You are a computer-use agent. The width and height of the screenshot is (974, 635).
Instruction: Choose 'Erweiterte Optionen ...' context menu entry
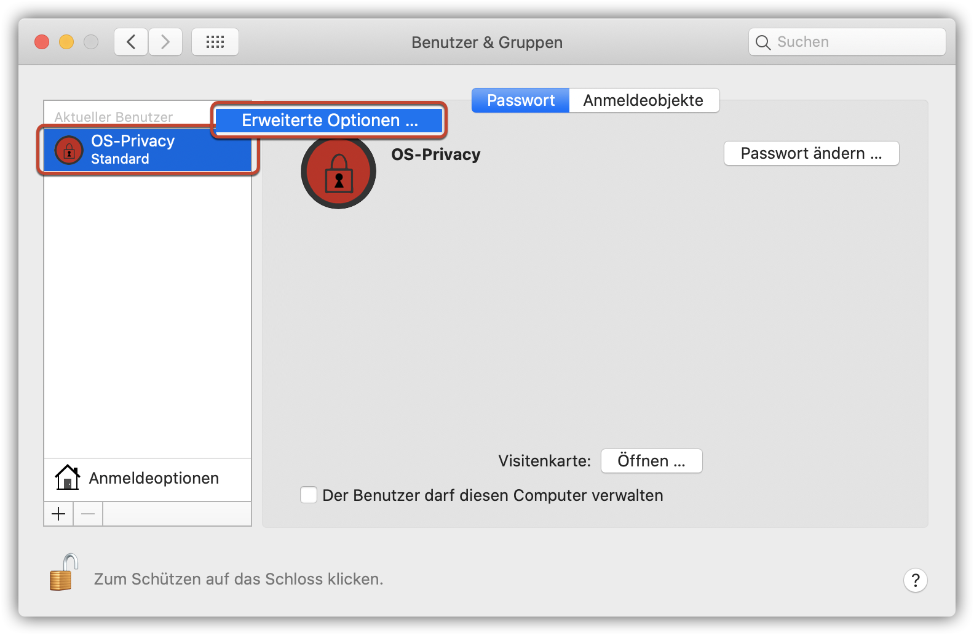point(329,120)
